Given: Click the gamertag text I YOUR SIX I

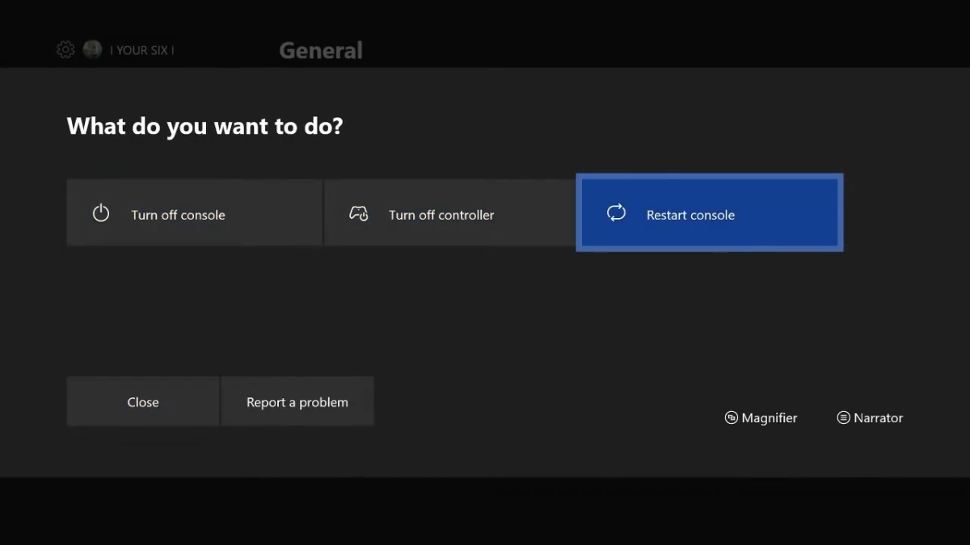Looking at the screenshot, I should point(145,49).
